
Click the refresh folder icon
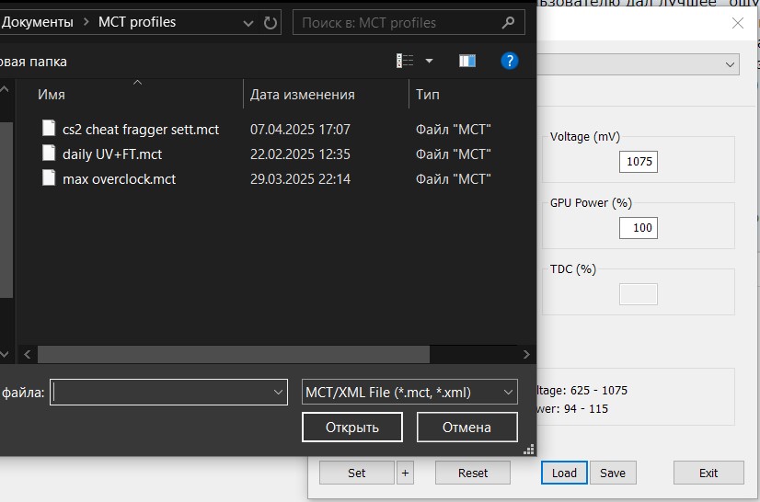pos(271,22)
